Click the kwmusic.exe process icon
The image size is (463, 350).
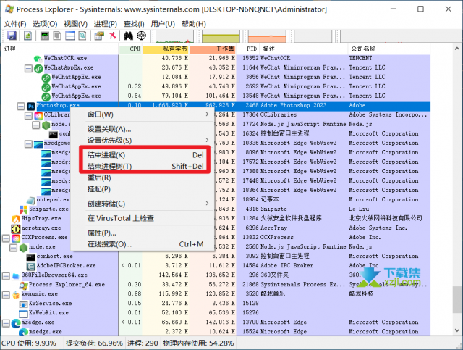coord(16,294)
